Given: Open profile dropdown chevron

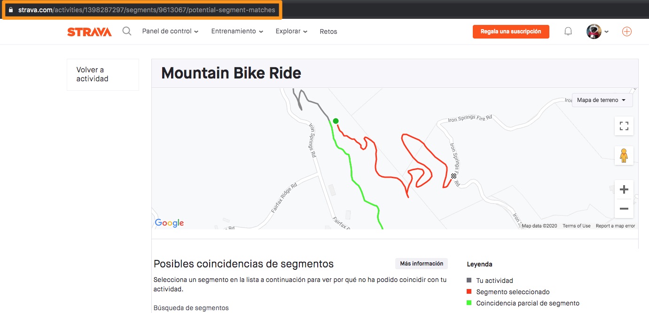Looking at the screenshot, I should pos(606,32).
